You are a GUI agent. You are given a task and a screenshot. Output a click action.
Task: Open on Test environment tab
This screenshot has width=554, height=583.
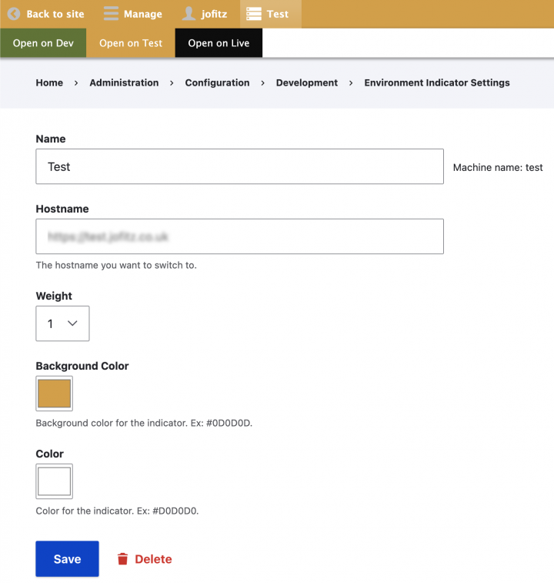(131, 43)
